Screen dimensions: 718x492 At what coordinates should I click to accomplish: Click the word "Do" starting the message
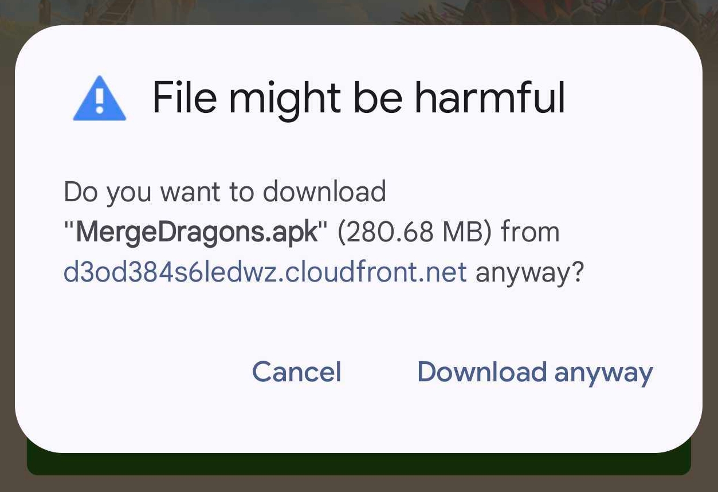coord(81,192)
